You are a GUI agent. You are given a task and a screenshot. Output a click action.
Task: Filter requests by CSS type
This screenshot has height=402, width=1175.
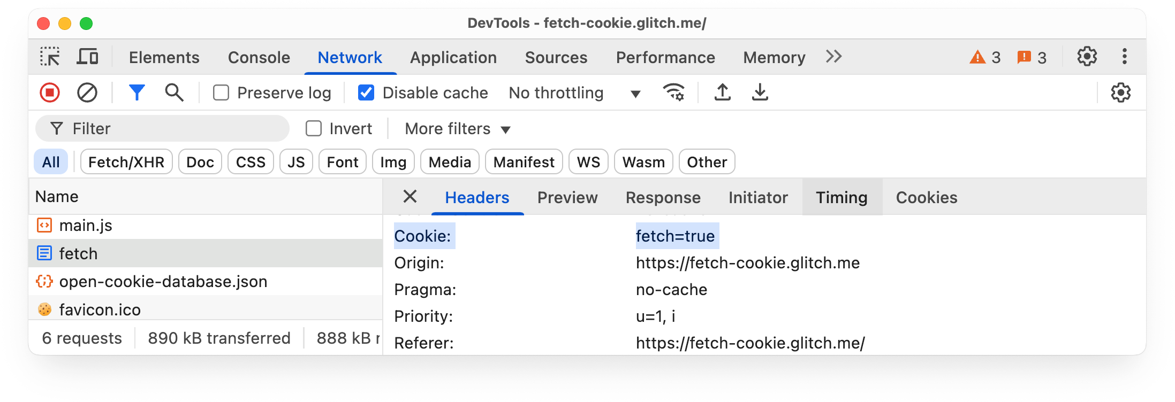pos(251,162)
